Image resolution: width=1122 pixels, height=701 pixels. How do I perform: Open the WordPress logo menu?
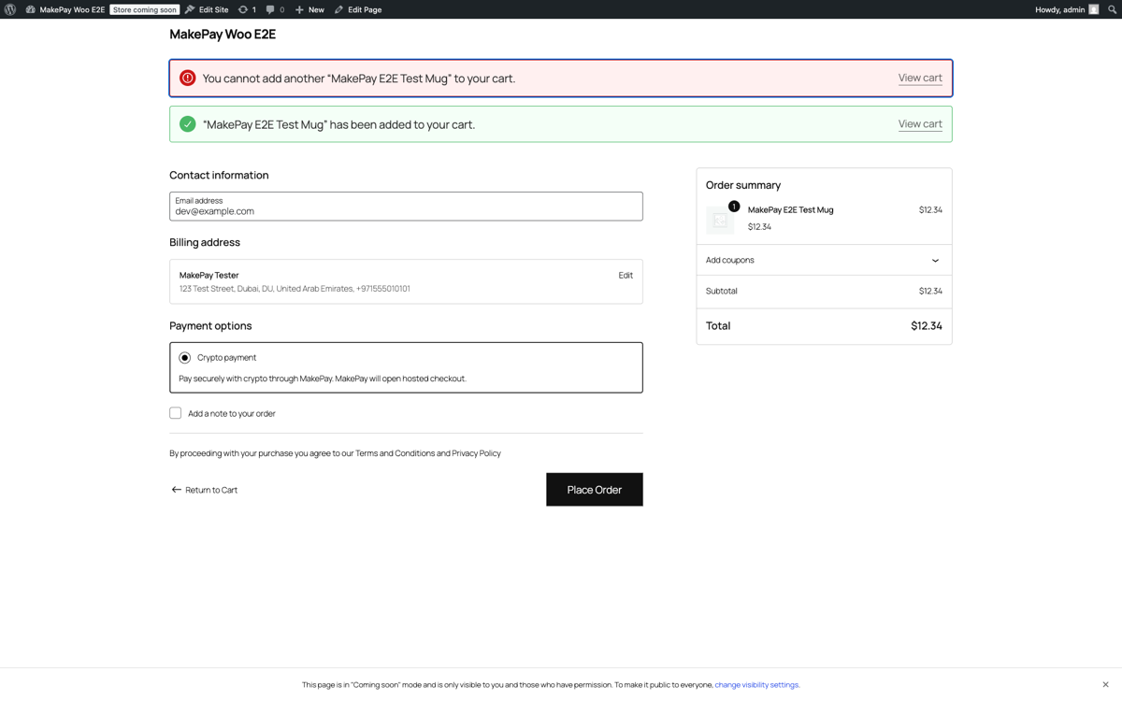(x=10, y=9)
